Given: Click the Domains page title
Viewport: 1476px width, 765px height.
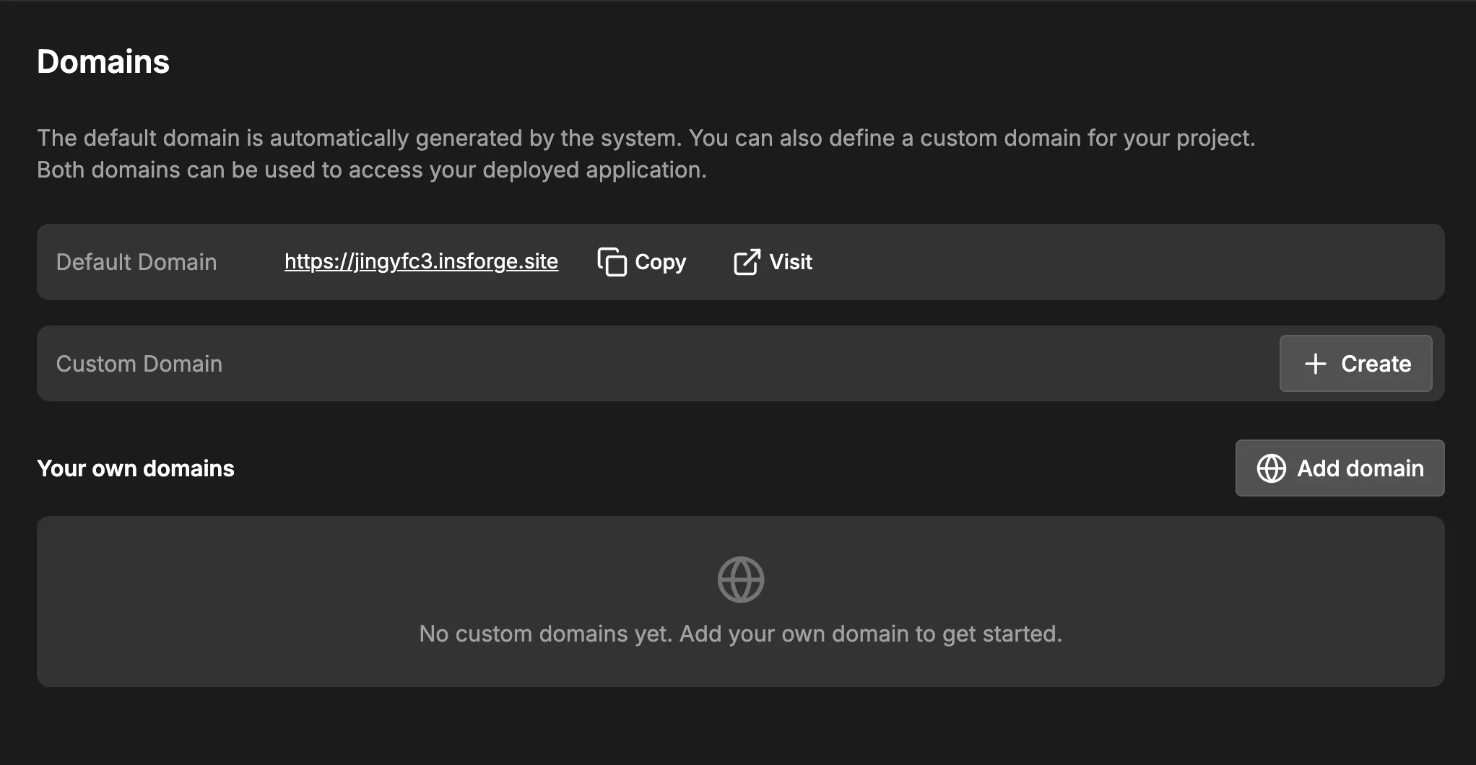Looking at the screenshot, I should pyautogui.click(x=103, y=61).
